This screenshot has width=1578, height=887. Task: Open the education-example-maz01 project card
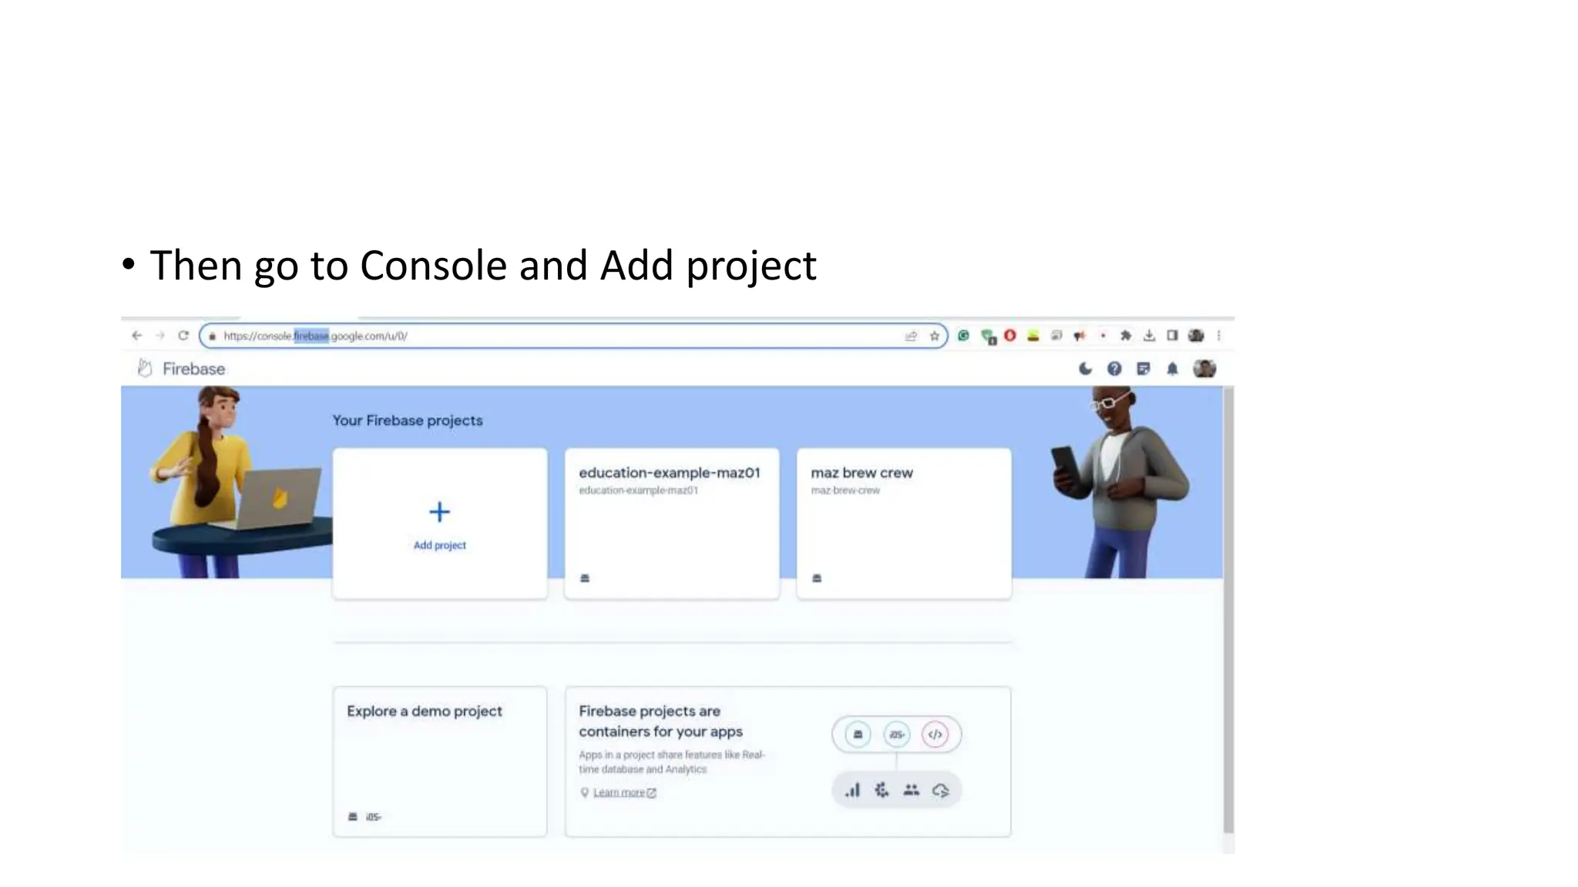(672, 524)
